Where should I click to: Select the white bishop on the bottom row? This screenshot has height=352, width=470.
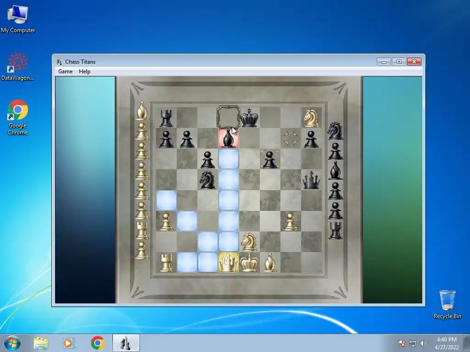[x=270, y=263]
